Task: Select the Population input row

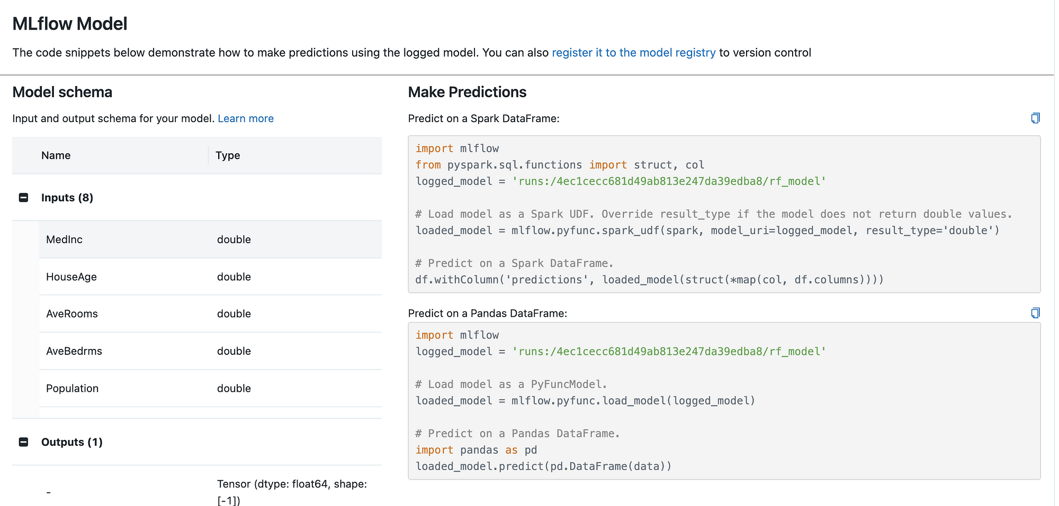Action: tap(210, 389)
